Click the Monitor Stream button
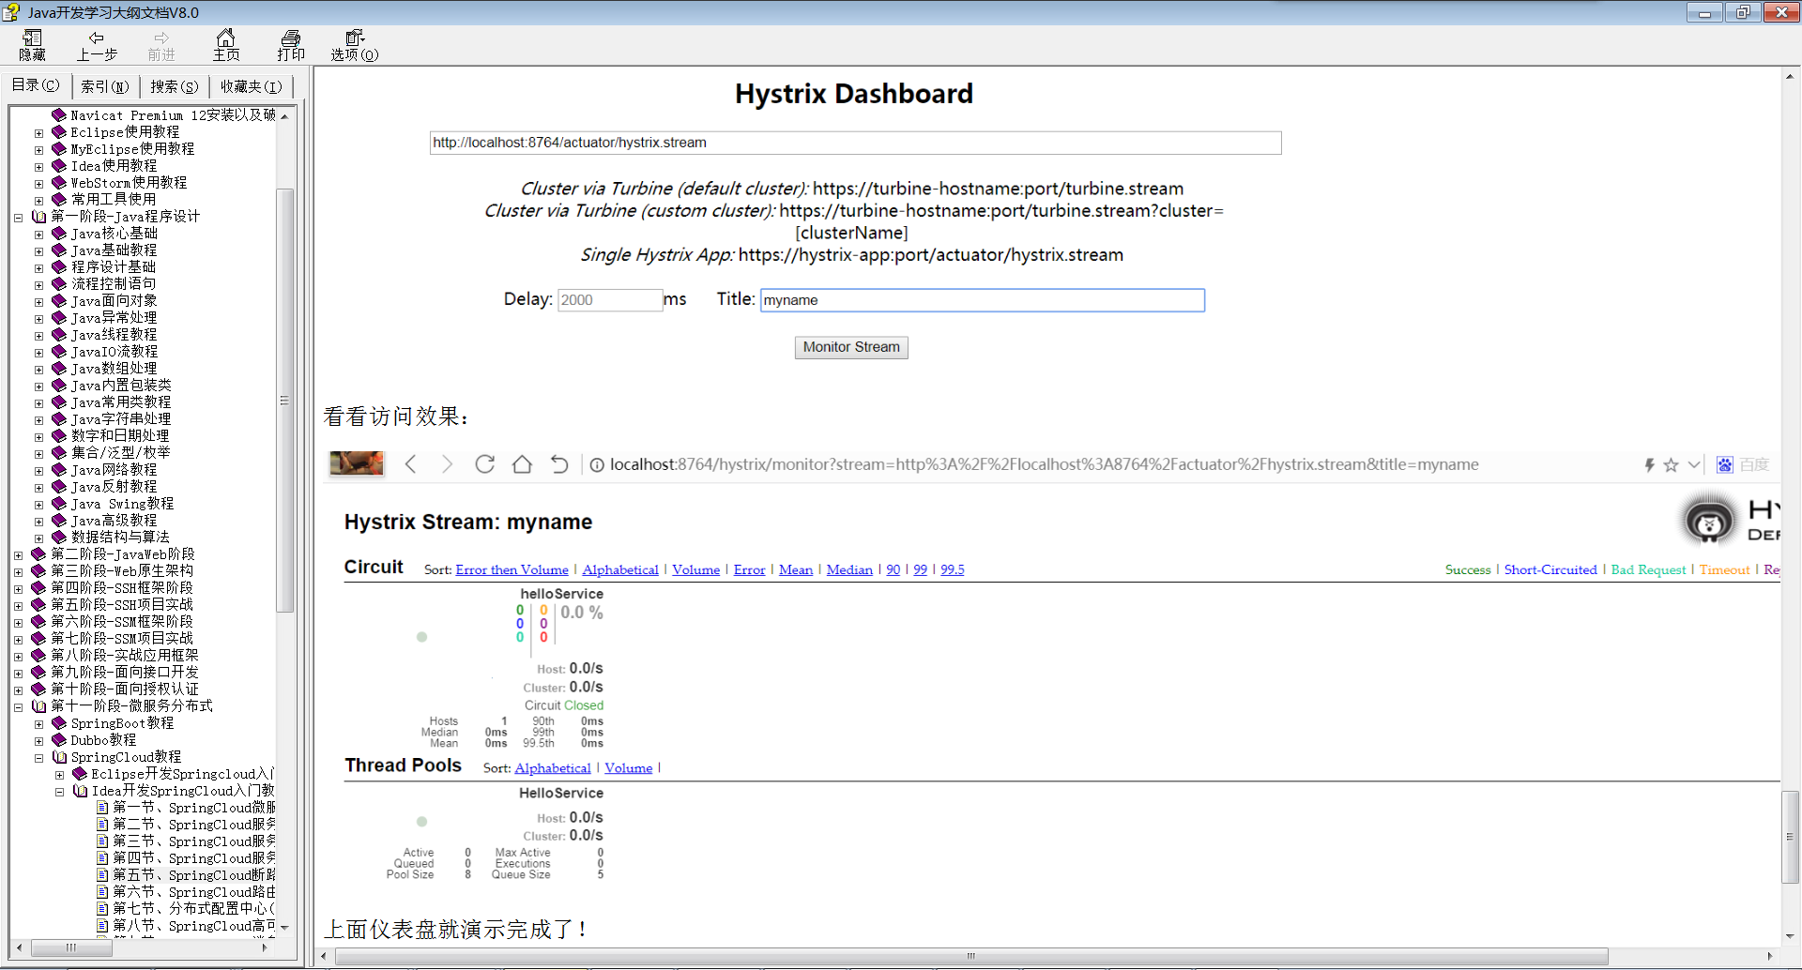 pos(850,347)
